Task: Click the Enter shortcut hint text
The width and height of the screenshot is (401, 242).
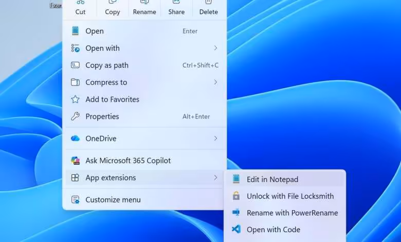Action: click(190, 31)
